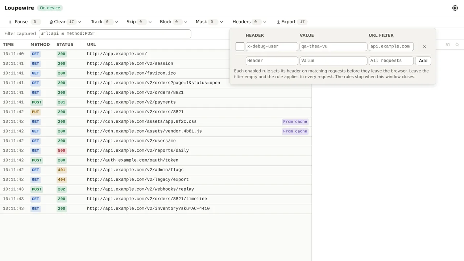This screenshot has height=261, width=464.
Task: Select the PUT /v2/orders/8821 request
Action: tap(156, 112)
